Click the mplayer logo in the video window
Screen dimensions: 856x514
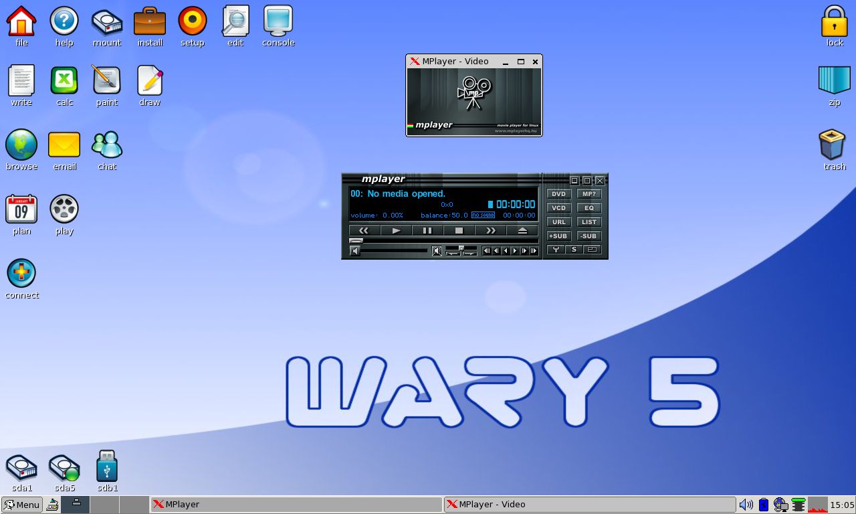point(474,93)
